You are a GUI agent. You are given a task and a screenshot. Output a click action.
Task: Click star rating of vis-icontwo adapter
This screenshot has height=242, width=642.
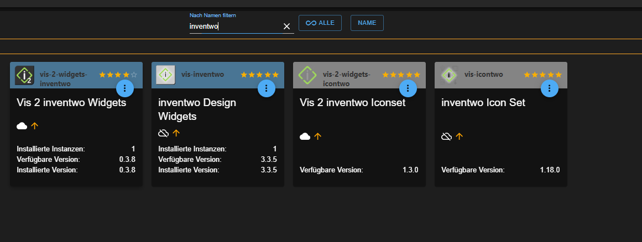542,75
